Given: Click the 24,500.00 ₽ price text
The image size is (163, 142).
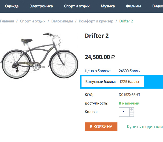Looking at the screenshot, I should pos(100,57).
